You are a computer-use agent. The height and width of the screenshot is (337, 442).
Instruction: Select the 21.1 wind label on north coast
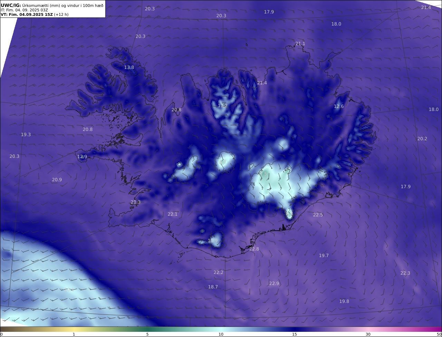click(x=300, y=43)
